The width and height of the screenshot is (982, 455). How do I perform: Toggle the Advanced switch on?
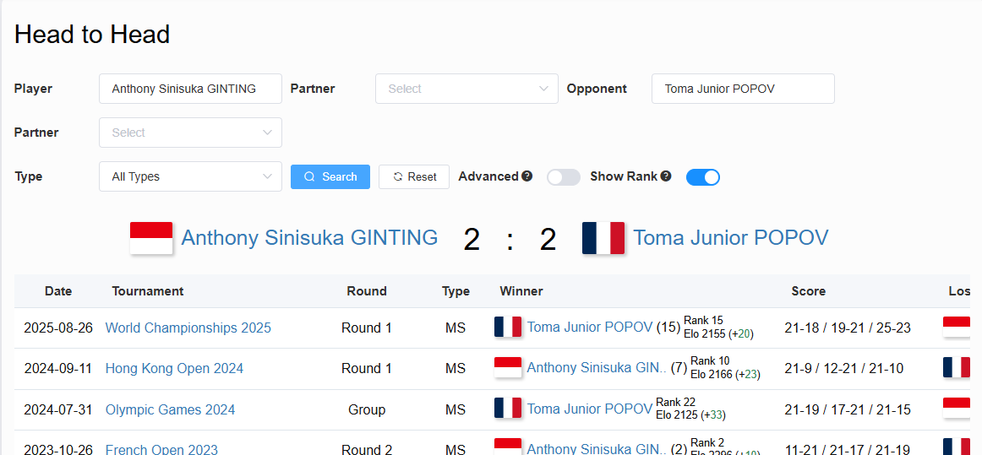tap(564, 177)
